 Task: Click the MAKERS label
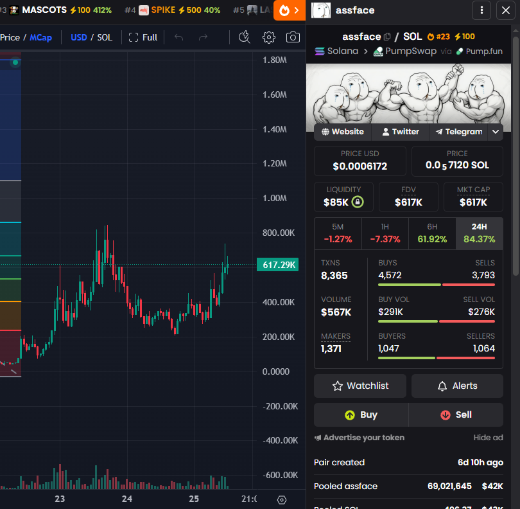(x=336, y=336)
